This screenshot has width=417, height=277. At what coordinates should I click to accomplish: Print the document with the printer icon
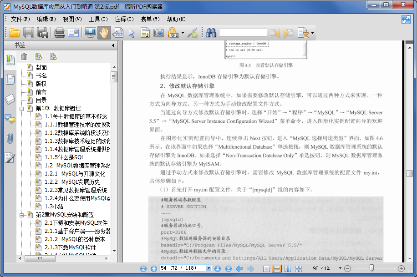click(x=59, y=33)
